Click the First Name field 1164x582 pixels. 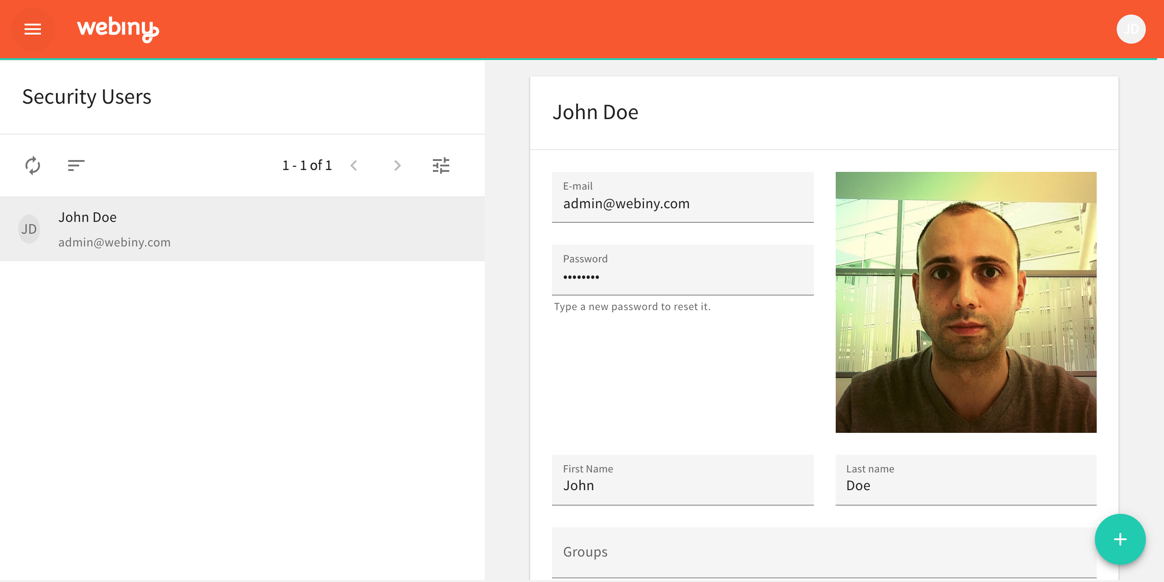[x=682, y=486]
